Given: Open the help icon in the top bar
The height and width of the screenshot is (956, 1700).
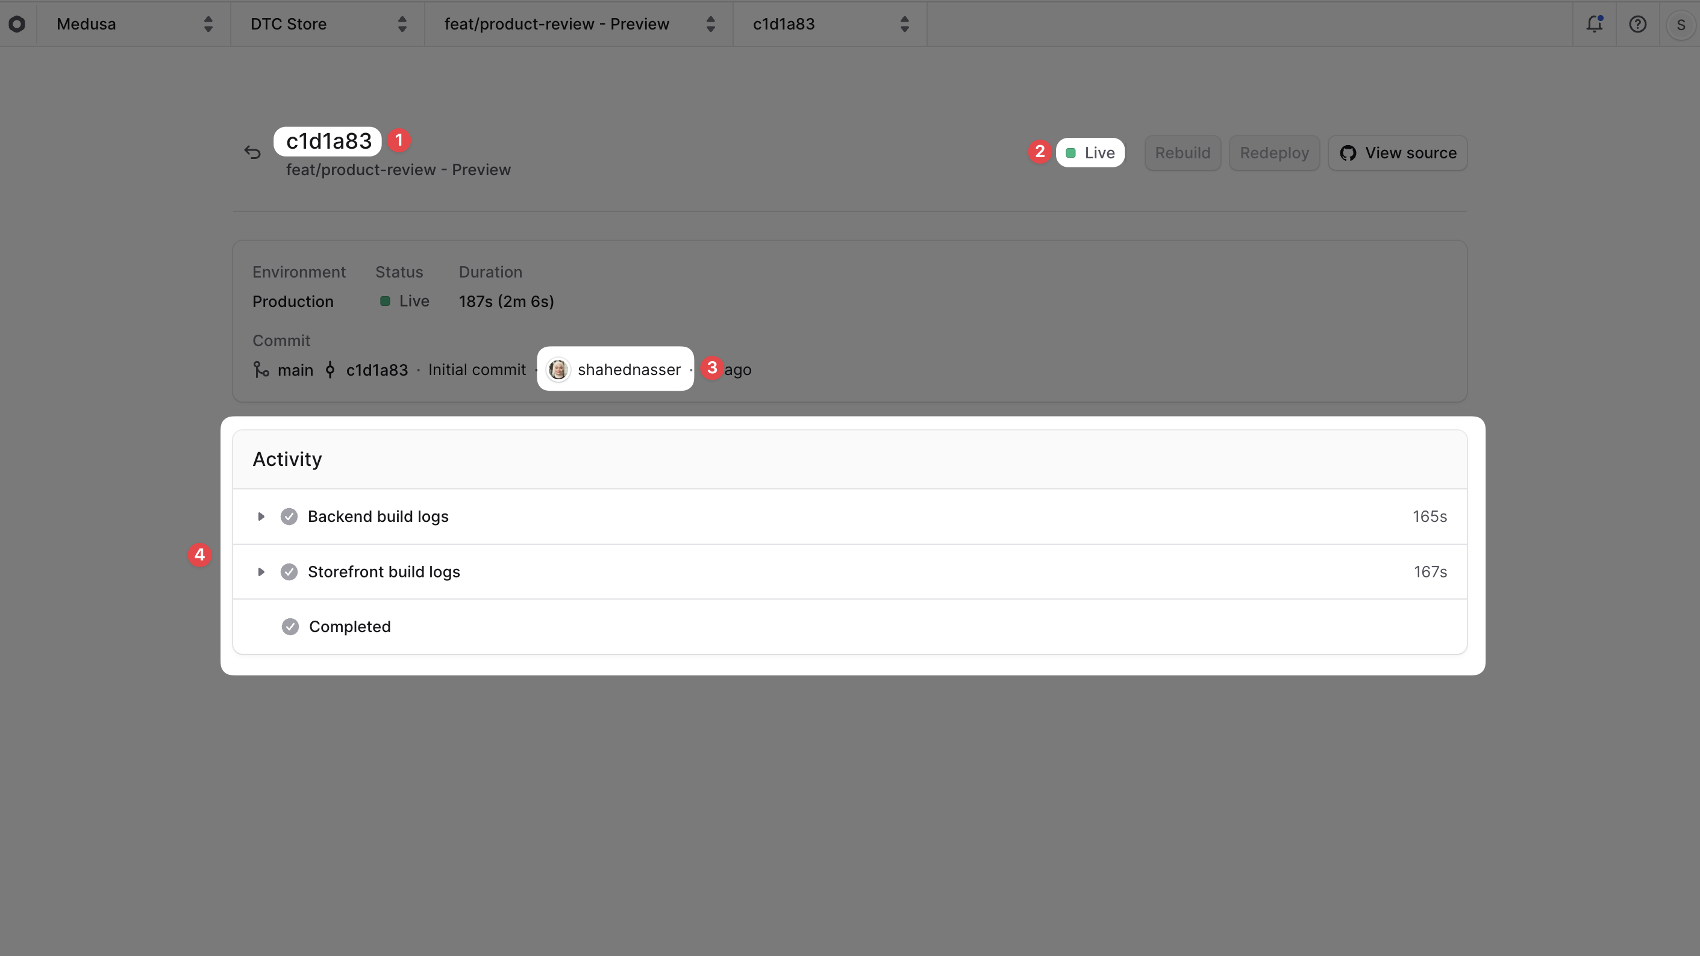Looking at the screenshot, I should pyautogui.click(x=1638, y=23).
